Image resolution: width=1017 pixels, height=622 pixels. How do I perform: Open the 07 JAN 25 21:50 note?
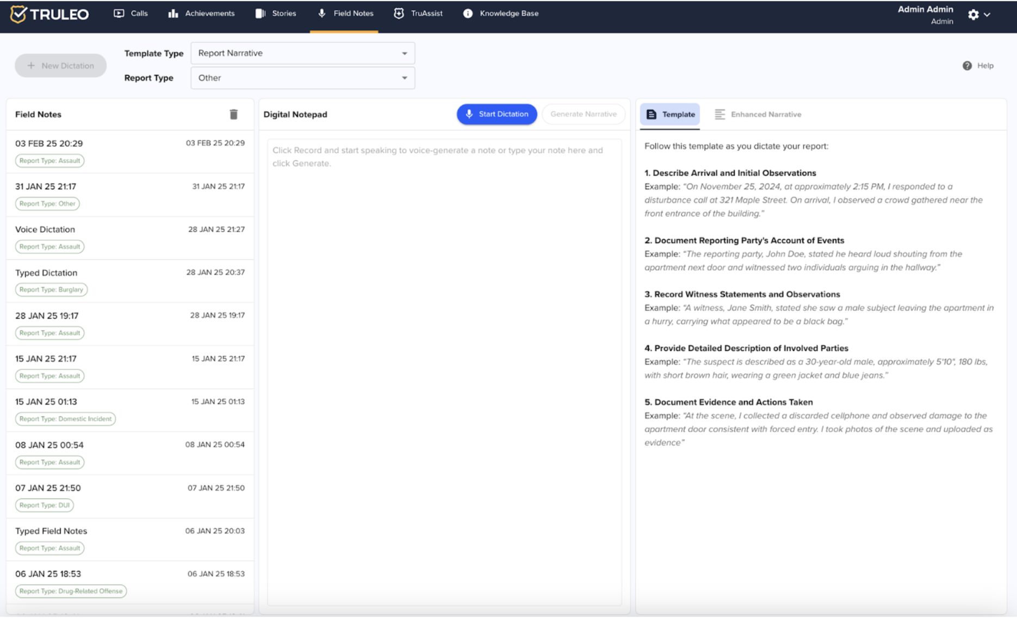click(x=130, y=496)
